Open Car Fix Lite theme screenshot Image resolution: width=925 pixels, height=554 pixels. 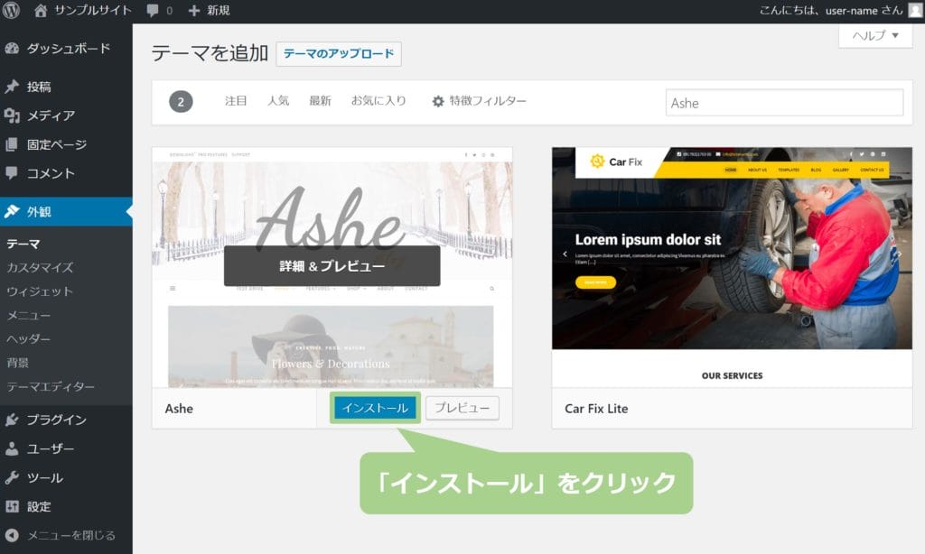pyautogui.click(x=732, y=267)
